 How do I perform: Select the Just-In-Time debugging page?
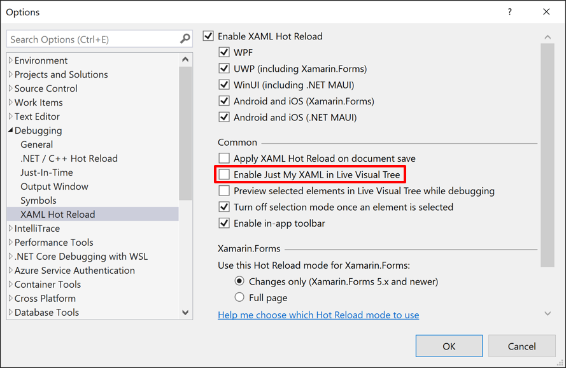[x=45, y=172]
